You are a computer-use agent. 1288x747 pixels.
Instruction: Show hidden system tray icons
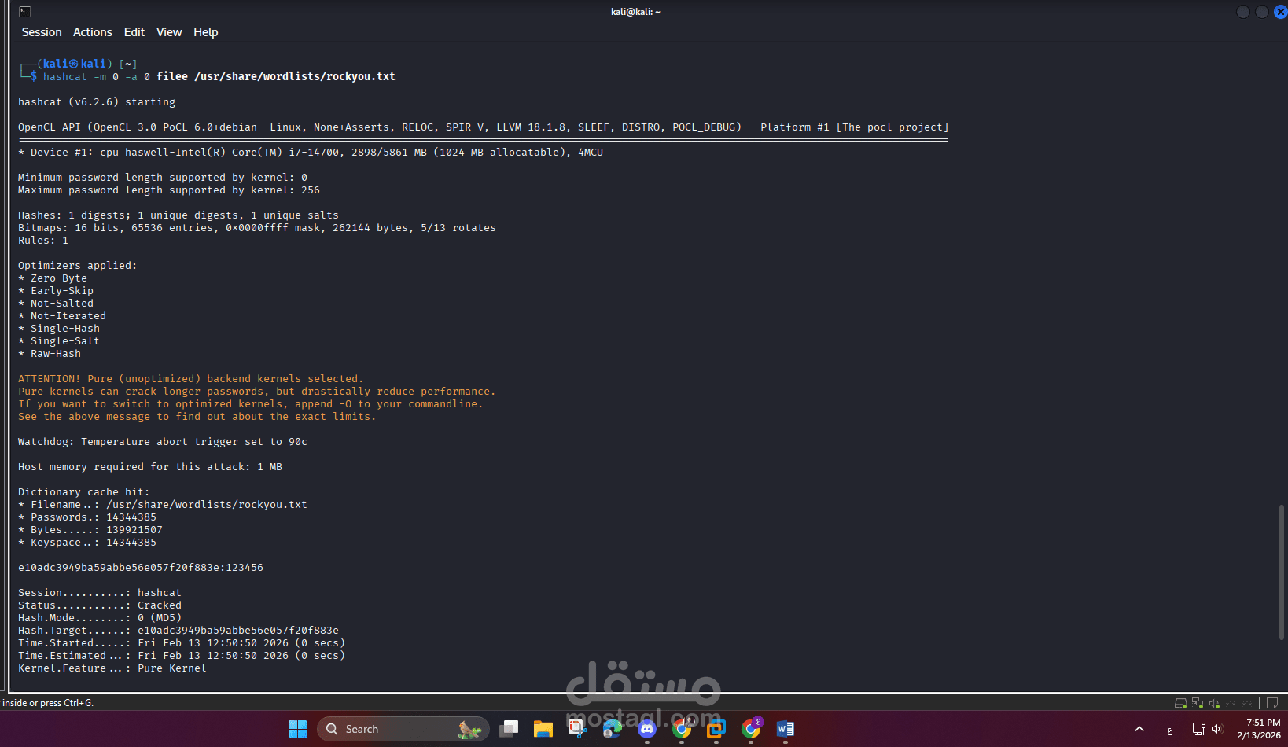point(1139,729)
